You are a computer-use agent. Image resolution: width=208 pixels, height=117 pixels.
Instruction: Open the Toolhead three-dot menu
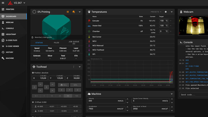click(73, 67)
